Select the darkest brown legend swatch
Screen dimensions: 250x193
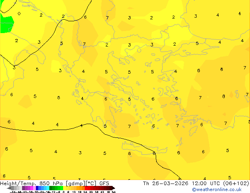pos(110,188)
